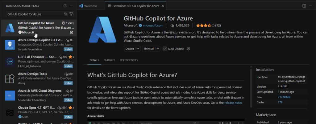Screen dimensions: 316x124
Task: Expand the Disable button dropdown arrow
Action: point(138,49)
